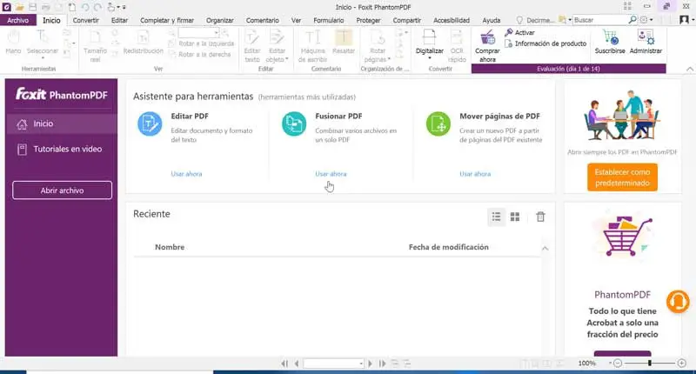
Task: Select Inicio in the left sidebar
Action: (61, 124)
